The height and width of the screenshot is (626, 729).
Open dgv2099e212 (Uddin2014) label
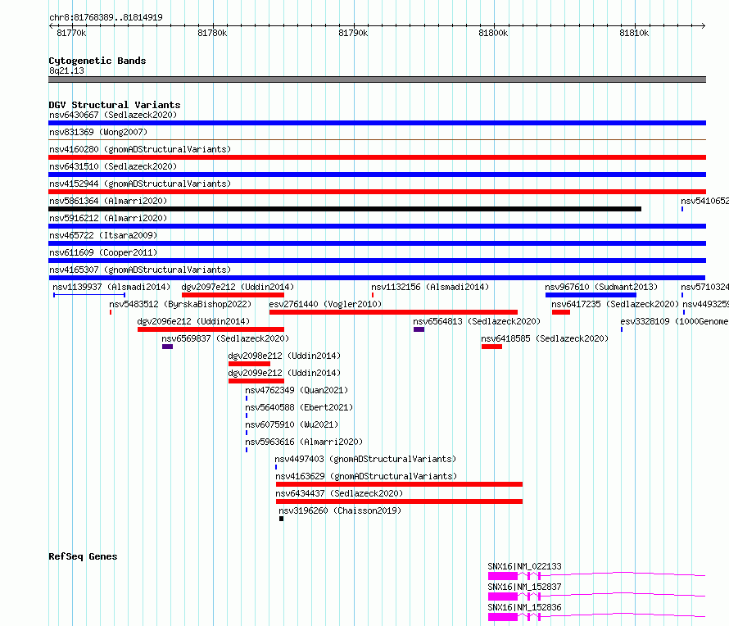[x=284, y=373]
